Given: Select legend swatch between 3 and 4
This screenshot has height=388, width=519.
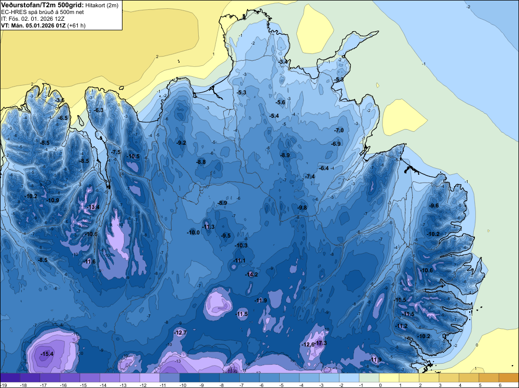Looking at the screenshot, I should click(449, 378).
